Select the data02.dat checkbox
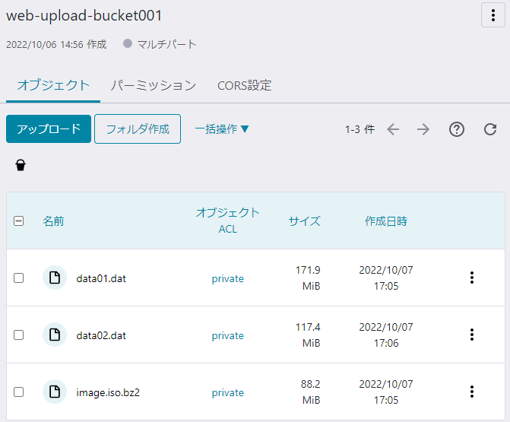The width and height of the screenshot is (510, 422). (x=19, y=335)
